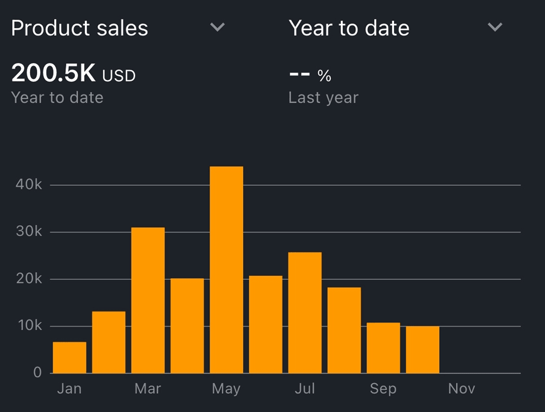
Task: Select the August sales bar
Action: [x=344, y=330]
